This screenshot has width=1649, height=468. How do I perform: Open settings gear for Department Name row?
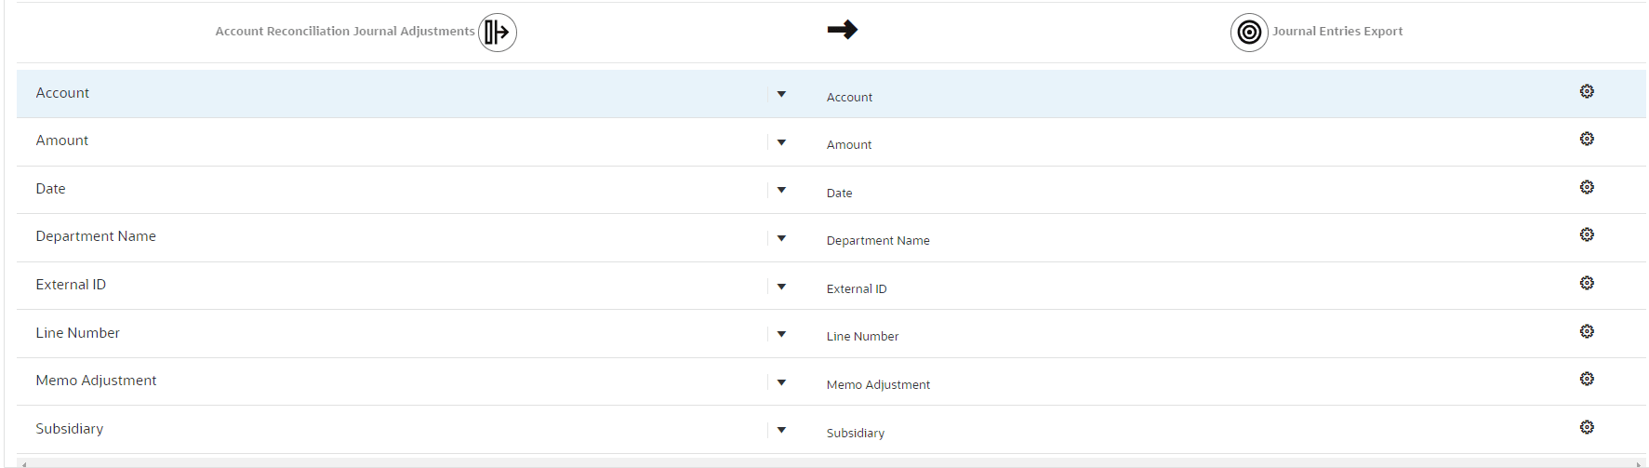[1587, 234]
